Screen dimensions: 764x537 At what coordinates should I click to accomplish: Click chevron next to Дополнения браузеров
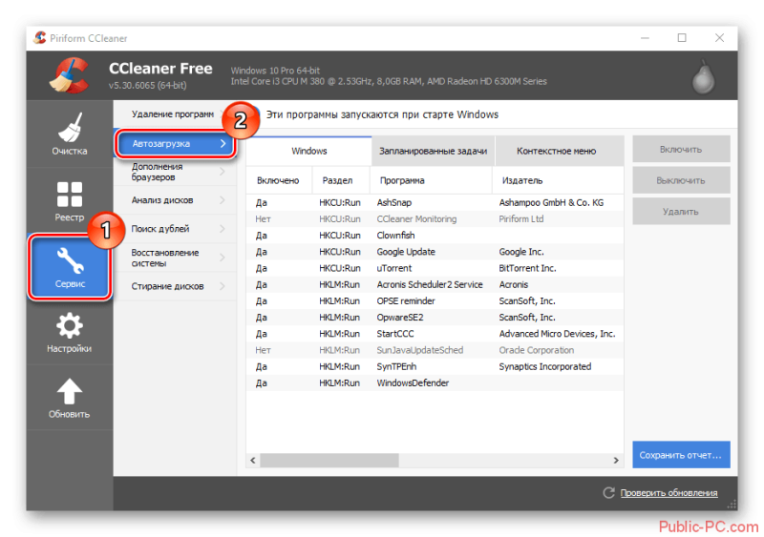click(x=223, y=172)
